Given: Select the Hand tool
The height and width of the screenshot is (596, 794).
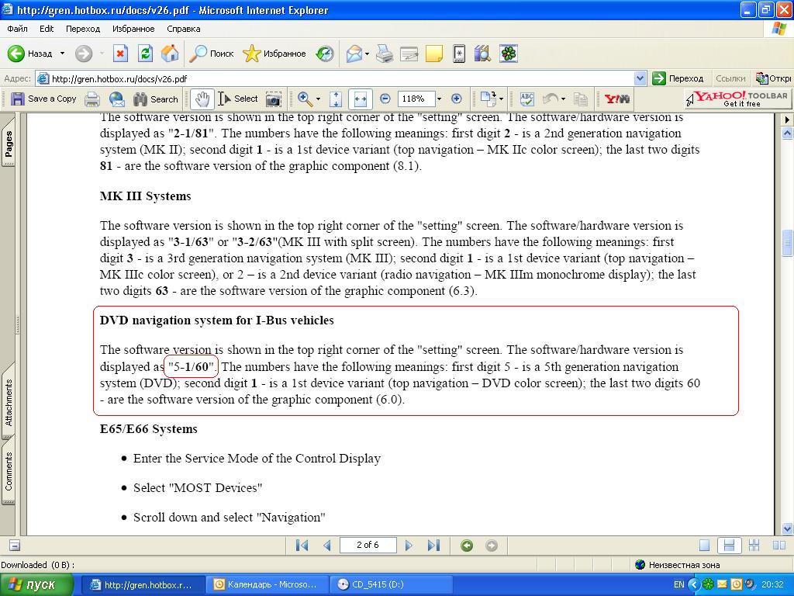Looking at the screenshot, I should click(x=202, y=99).
